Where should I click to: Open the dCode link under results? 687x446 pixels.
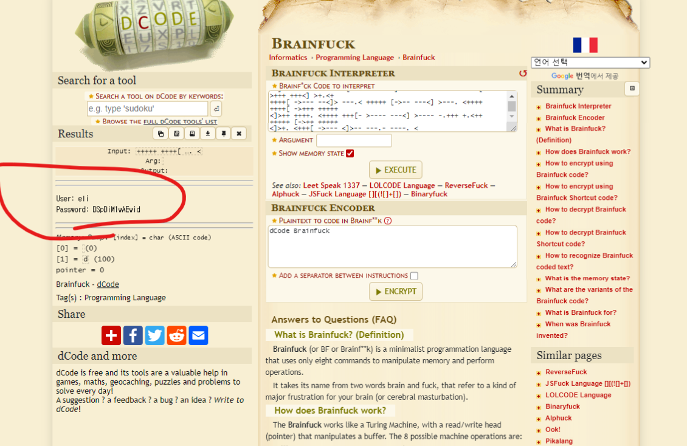tap(108, 284)
